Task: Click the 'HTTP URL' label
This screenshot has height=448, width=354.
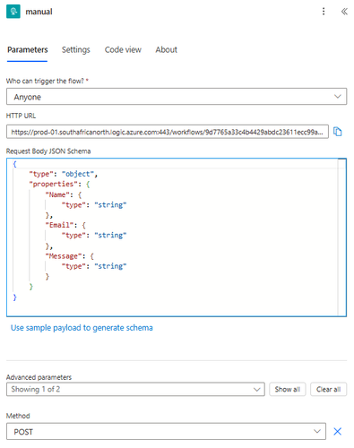Action: 21,116
